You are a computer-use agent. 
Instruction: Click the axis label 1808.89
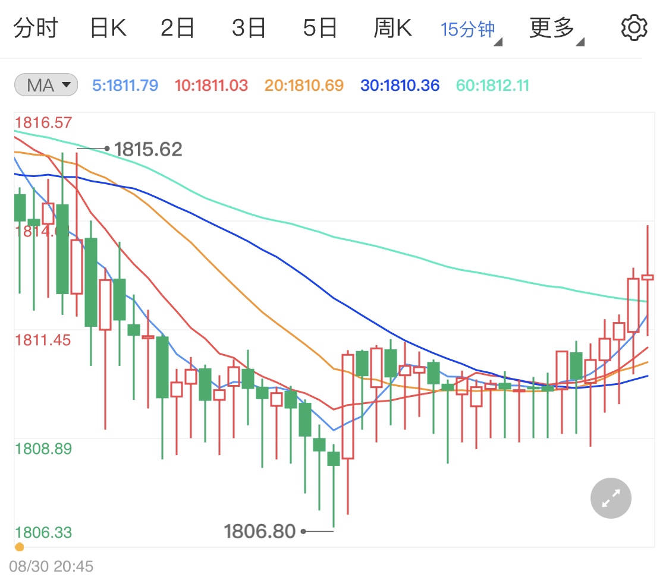[43, 449]
